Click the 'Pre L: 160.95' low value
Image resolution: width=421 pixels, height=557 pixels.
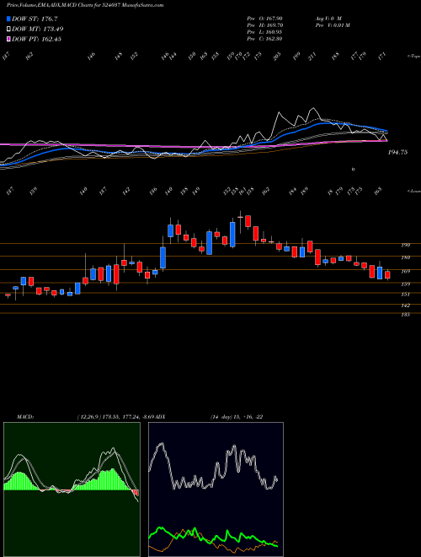pos(264,32)
